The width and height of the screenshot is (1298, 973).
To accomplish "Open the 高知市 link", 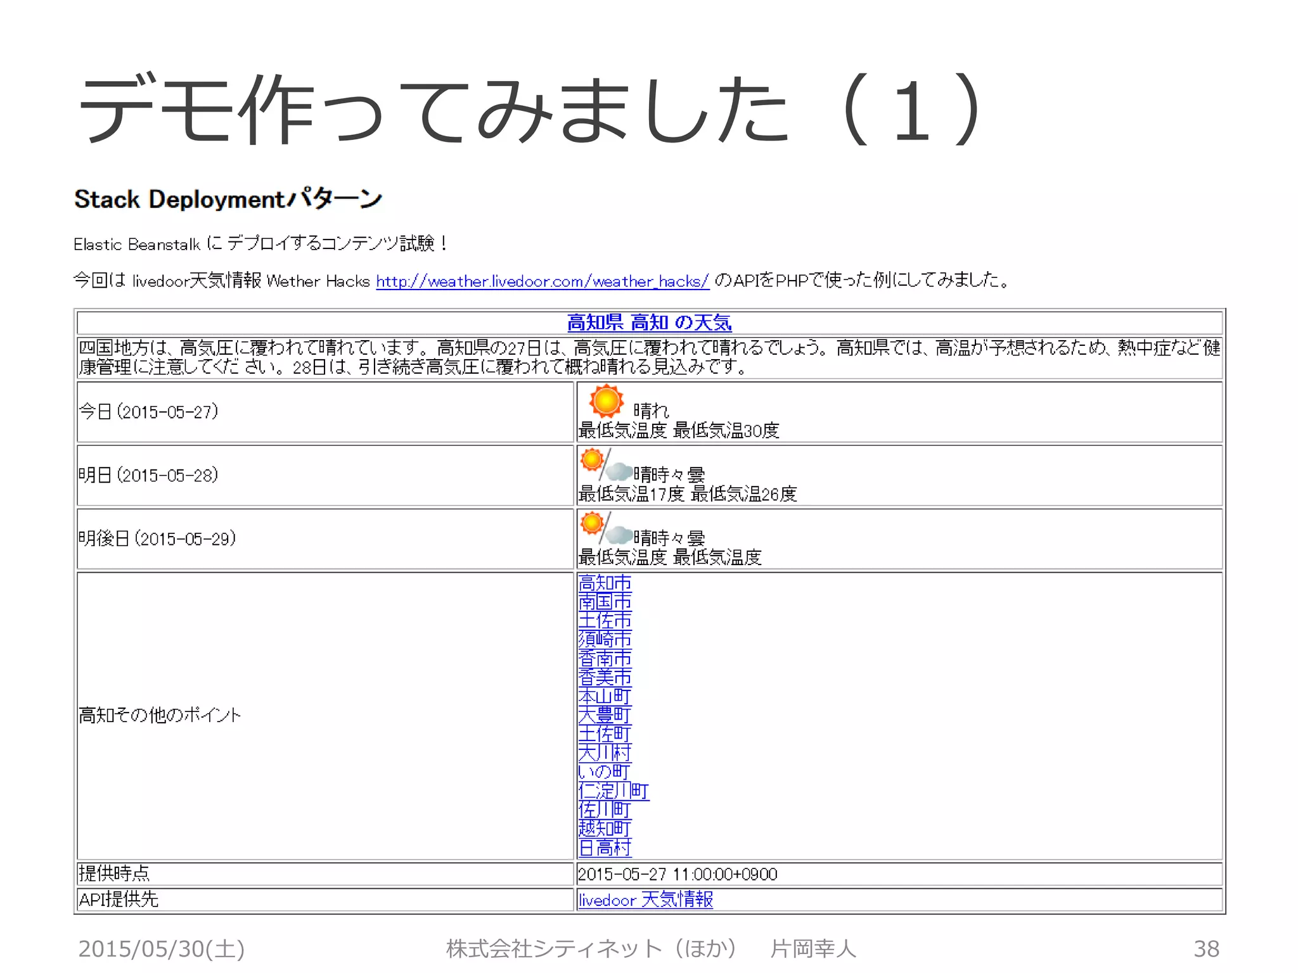I will pyautogui.click(x=605, y=583).
